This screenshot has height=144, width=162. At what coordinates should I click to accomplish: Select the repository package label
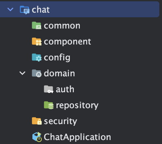point(77,106)
